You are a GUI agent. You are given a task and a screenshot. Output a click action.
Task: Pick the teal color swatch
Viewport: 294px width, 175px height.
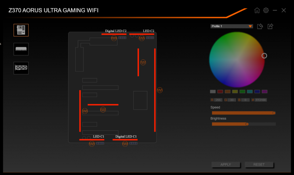250,92
